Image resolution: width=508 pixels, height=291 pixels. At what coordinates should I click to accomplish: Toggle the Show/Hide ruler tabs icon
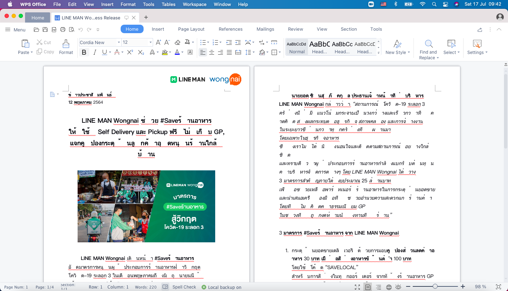click(274, 42)
